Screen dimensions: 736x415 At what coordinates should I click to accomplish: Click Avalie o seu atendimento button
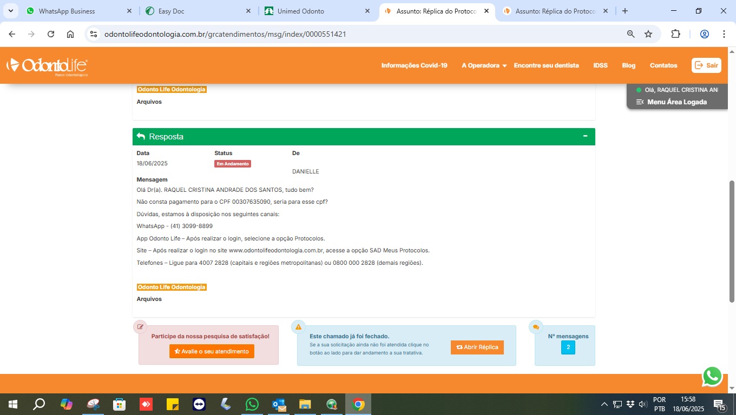212,351
